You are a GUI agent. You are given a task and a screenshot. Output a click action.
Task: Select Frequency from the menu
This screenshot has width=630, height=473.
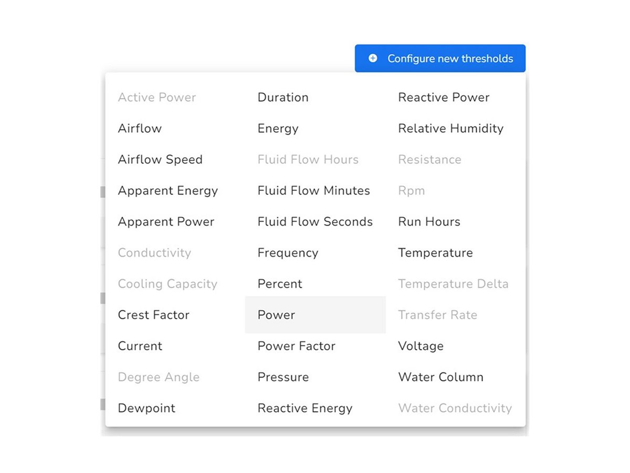click(288, 253)
